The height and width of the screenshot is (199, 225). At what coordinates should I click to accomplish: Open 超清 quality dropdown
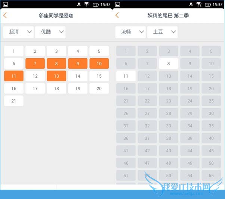[x=18, y=32]
